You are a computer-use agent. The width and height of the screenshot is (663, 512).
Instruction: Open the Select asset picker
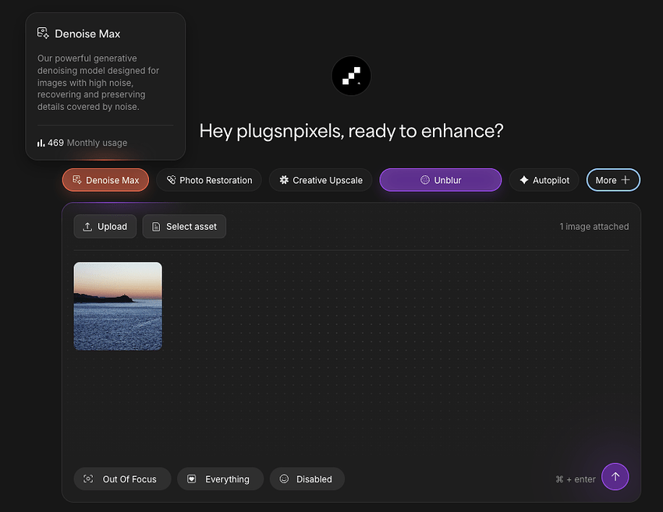(x=184, y=227)
